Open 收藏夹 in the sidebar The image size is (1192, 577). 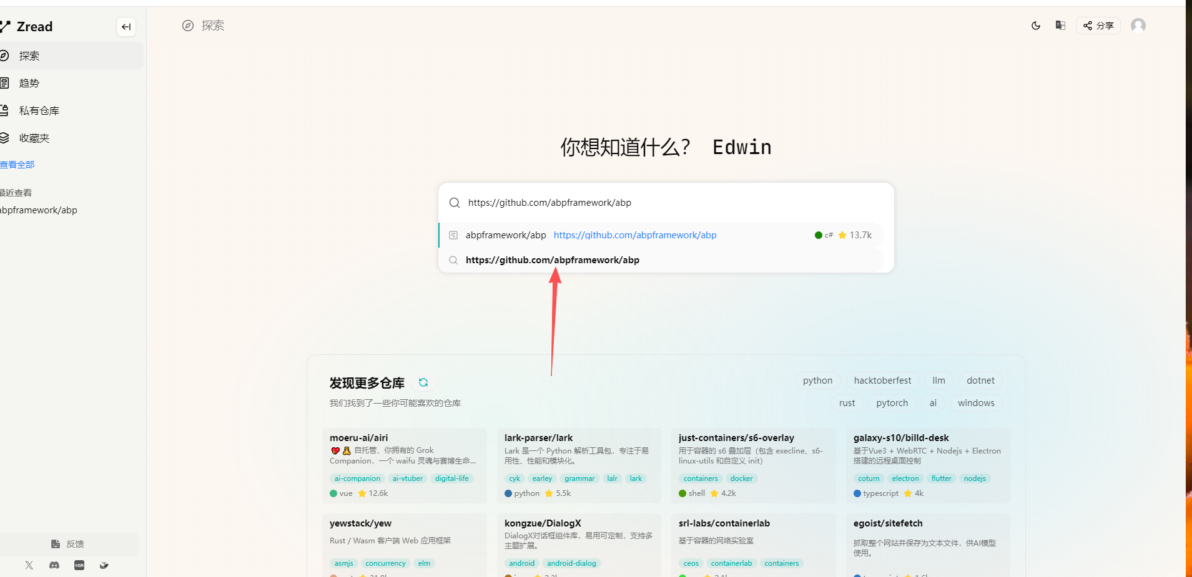click(x=71, y=138)
